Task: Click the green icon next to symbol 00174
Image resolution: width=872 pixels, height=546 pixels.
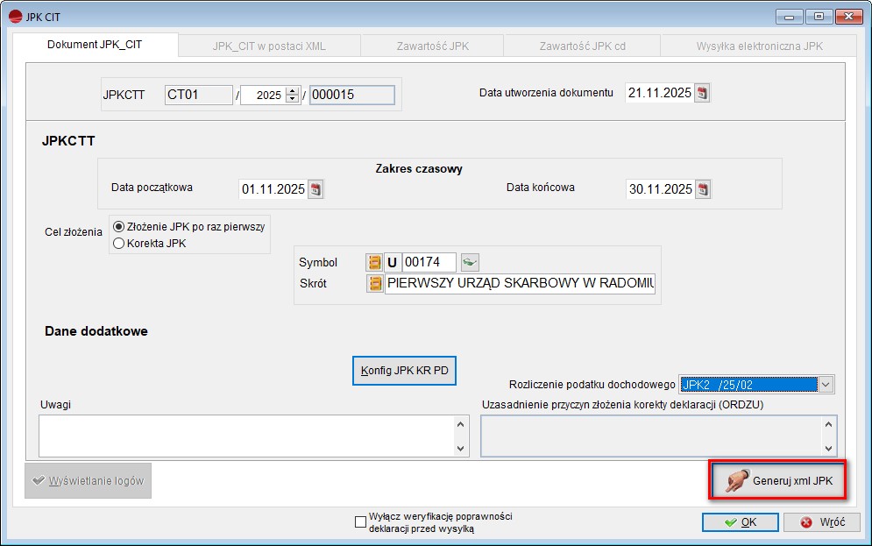Action: pos(471,262)
